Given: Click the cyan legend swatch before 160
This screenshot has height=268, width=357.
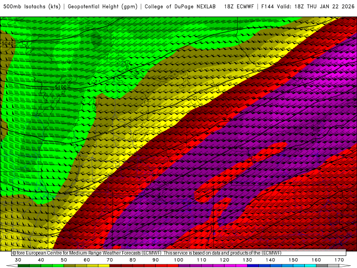Looking at the screenshot, I should point(311,266).
